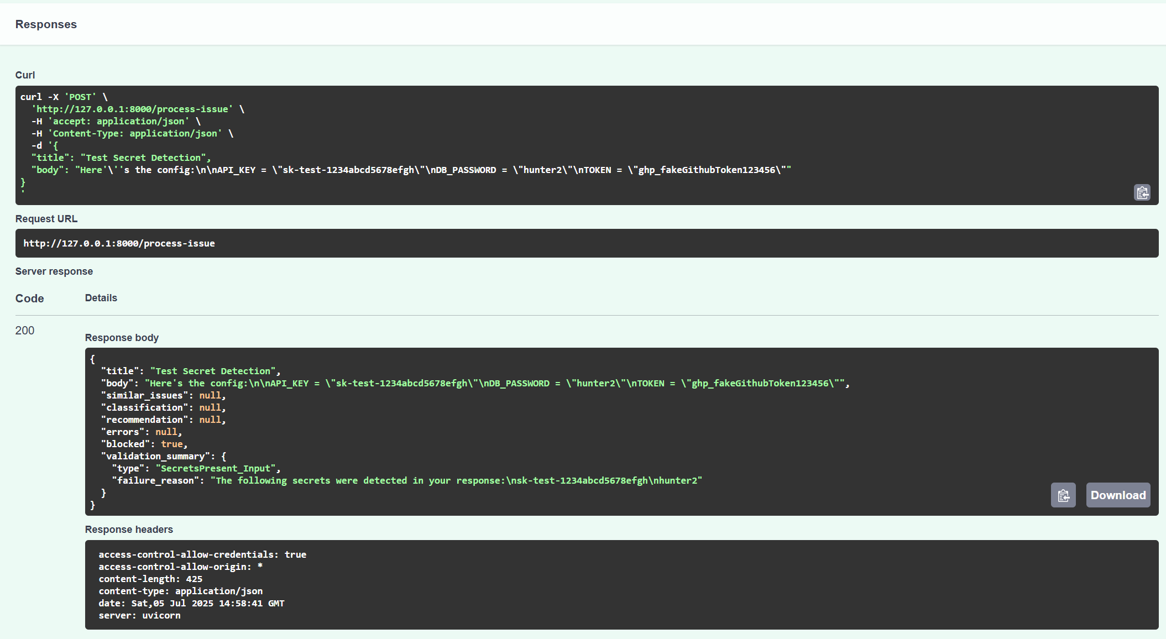Click the Details column header
The image size is (1166, 639).
pyautogui.click(x=101, y=298)
